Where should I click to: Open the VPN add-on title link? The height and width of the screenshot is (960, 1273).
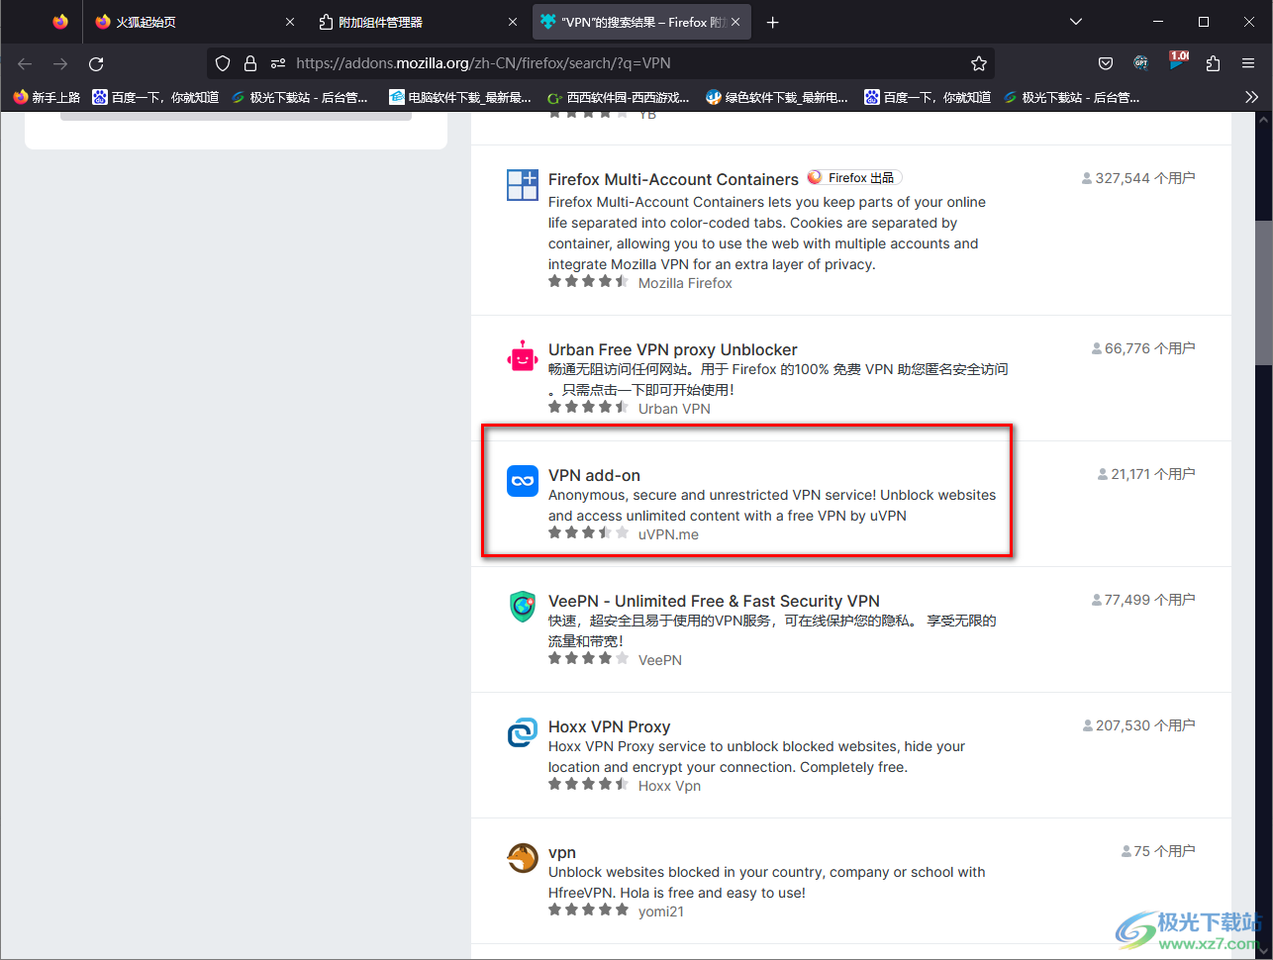(x=594, y=475)
